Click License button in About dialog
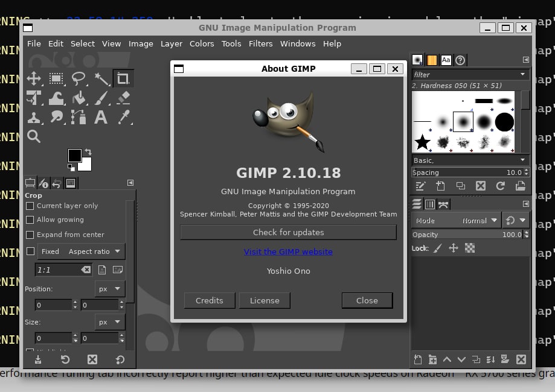This screenshot has height=392, width=555. 265,300
